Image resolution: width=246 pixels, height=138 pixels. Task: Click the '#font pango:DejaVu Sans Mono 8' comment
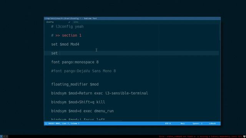click(83, 71)
